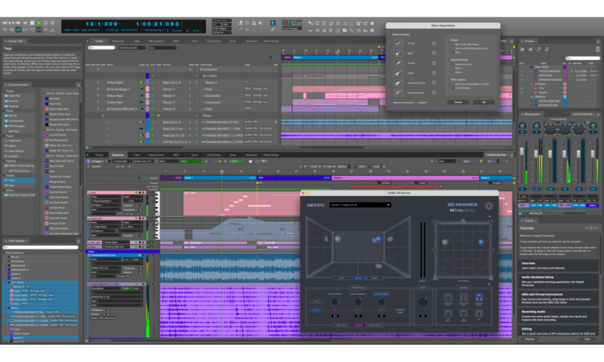The image size is (604, 362).
Task: Switch to the Meter Bridge tab in upper window
Action: coord(271,41)
